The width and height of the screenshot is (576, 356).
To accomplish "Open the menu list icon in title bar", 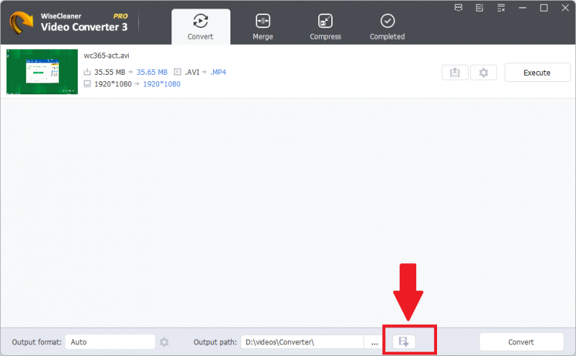I will [501, 8].
